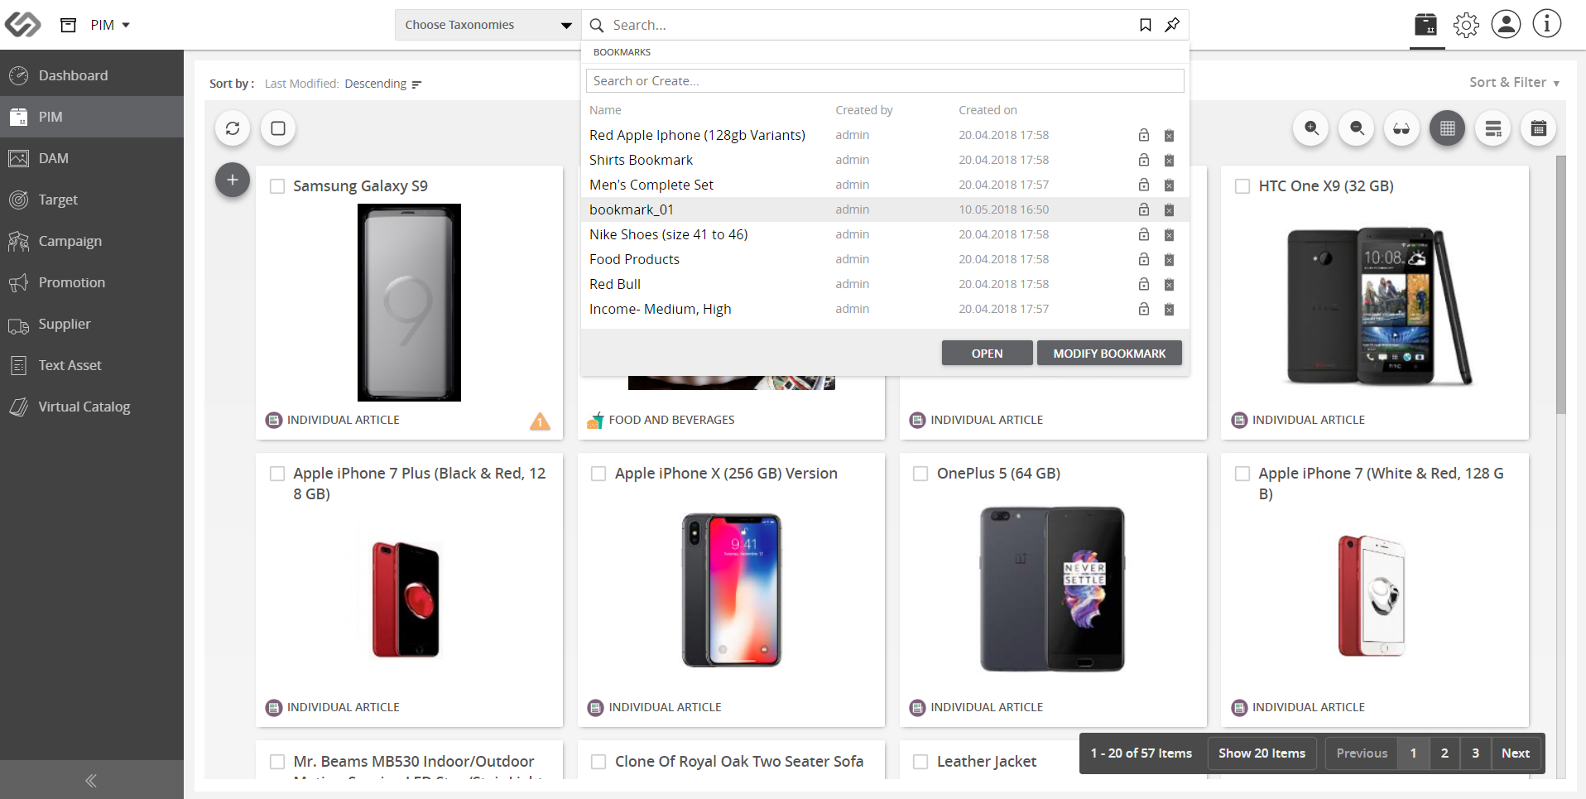1586x799 pixels.
Task: Go to page 2
Action: point(1444,753)
